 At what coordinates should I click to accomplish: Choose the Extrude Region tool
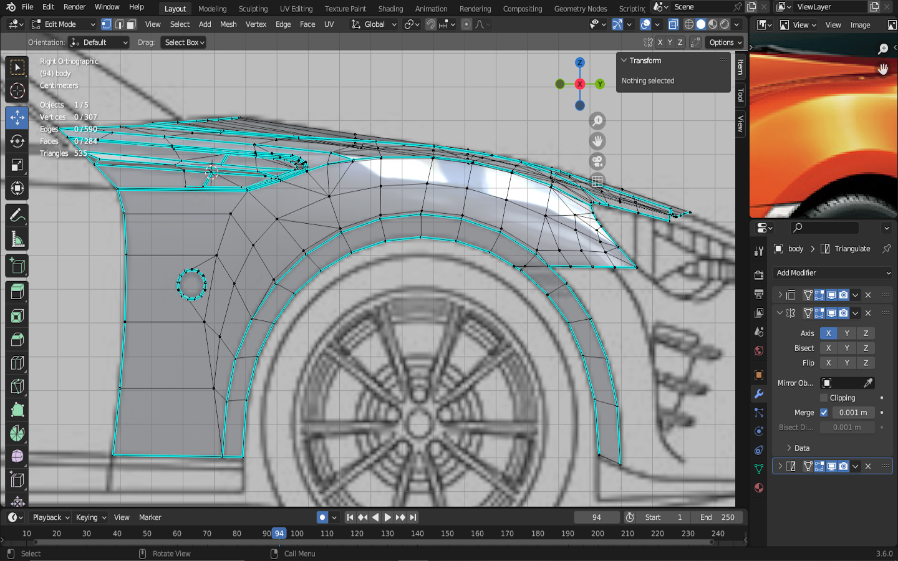(x=17, y=291)
